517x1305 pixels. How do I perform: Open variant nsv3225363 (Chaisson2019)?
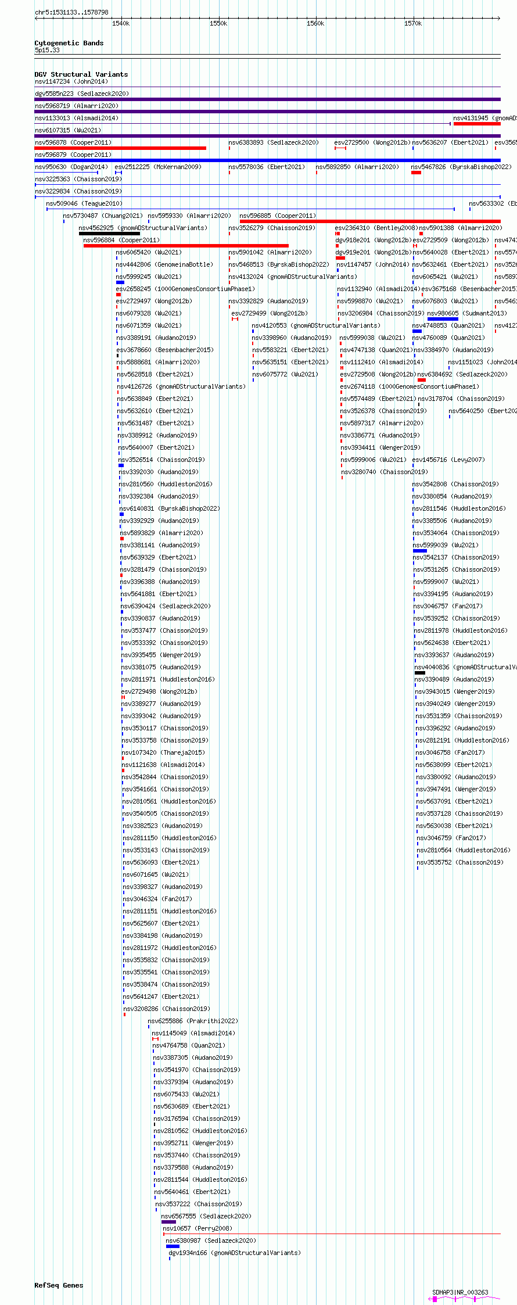(x=78, y=179)
